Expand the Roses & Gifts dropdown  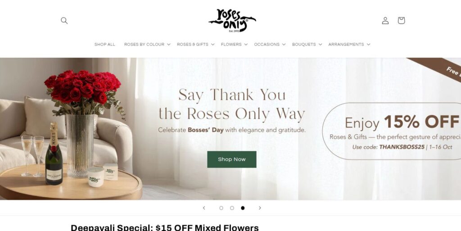coord(195,45)
